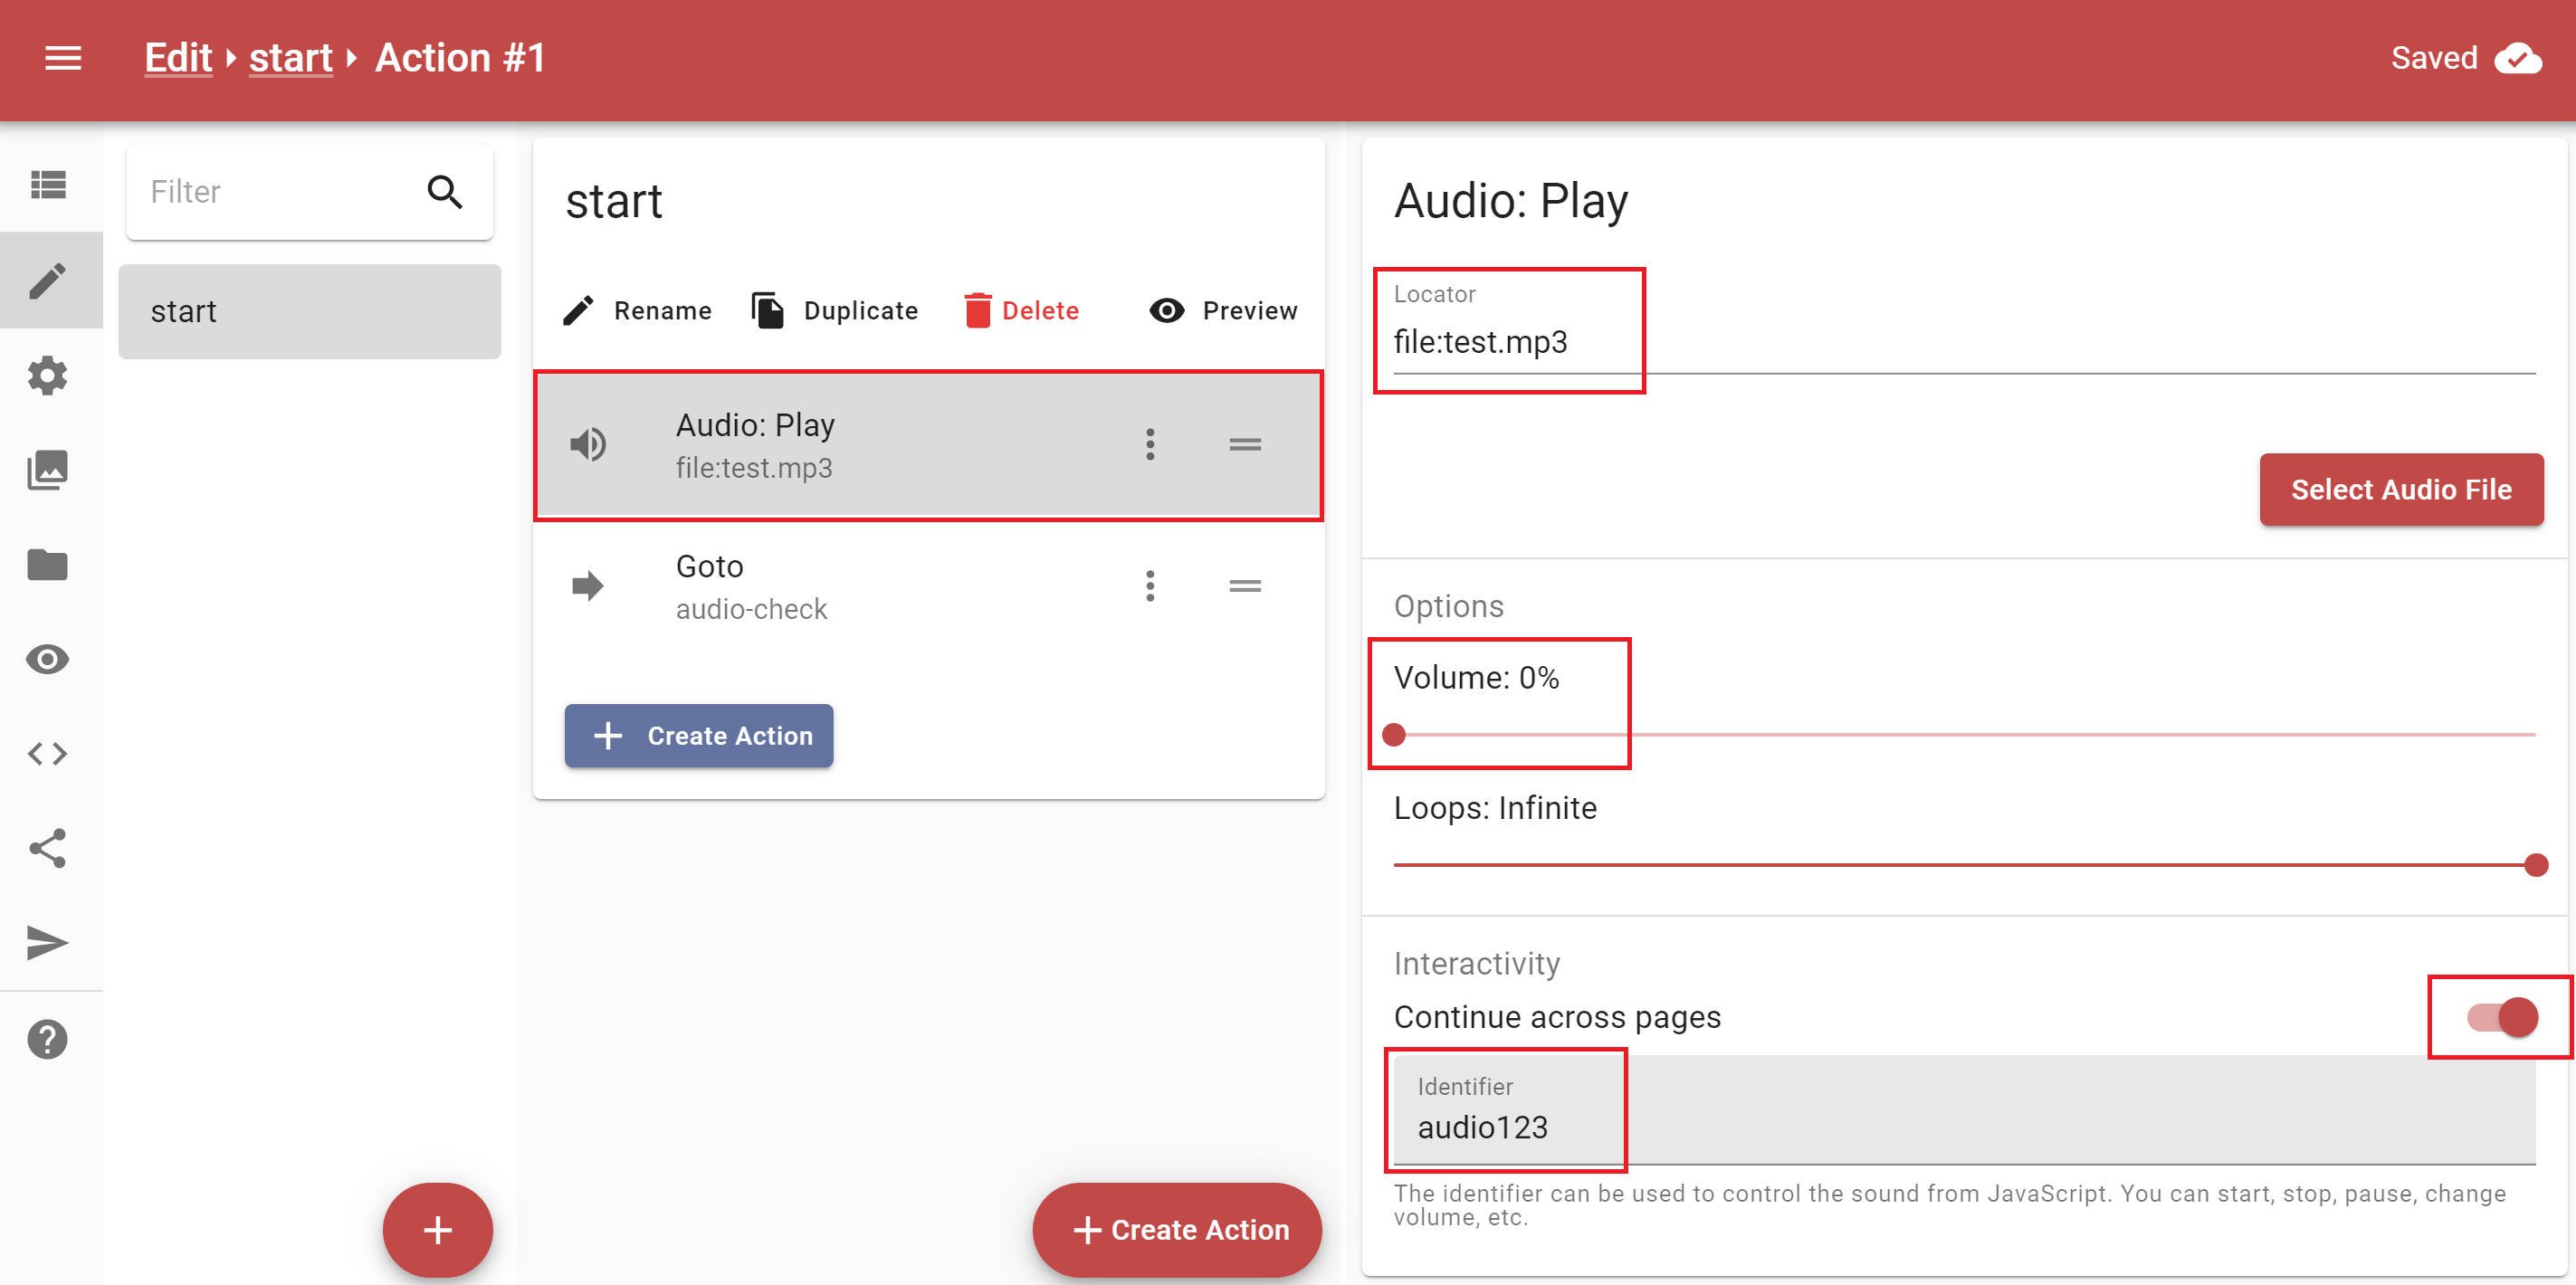Select the Audio: Play action row

(929, 445)
